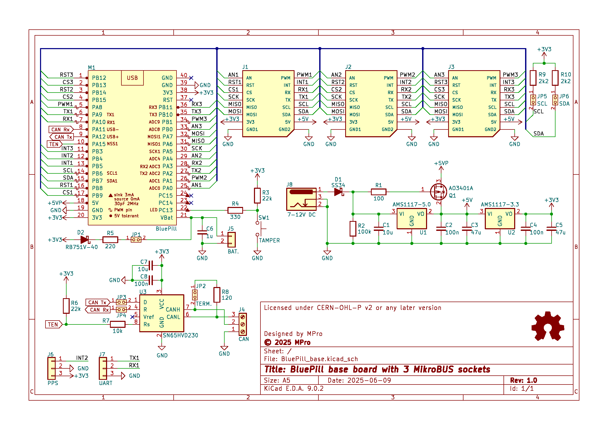Click the 'sink 3mA' note inside M1
This screenshot has width=608, height=430.
(124, 195)
